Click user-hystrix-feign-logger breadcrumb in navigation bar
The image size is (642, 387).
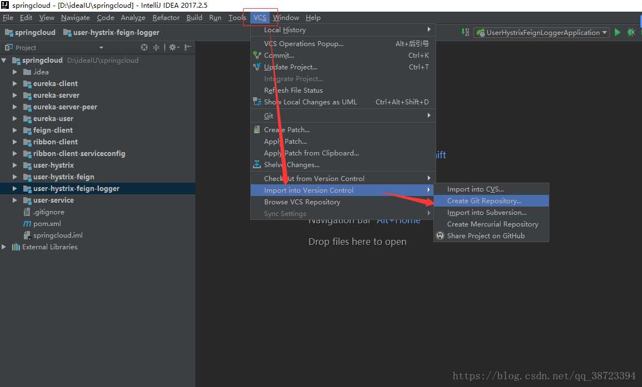click(112, 32)
